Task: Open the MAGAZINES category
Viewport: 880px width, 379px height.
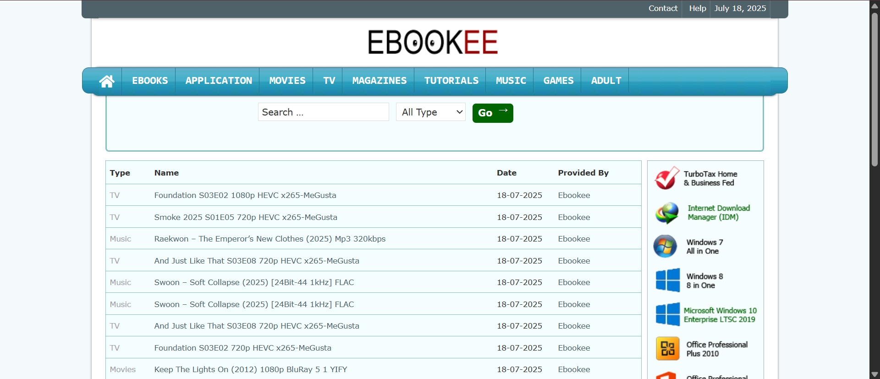Action: tap(379, 81)
